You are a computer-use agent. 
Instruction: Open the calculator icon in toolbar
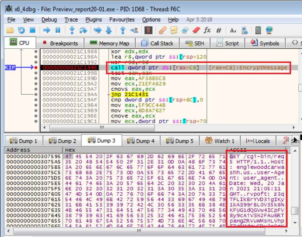[x=258, y=31]
